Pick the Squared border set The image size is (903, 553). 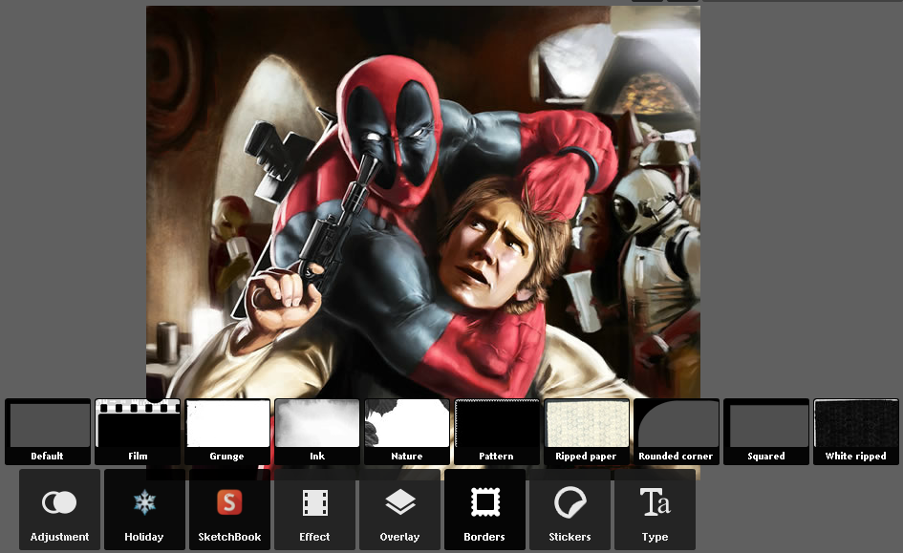pos(766,432)
